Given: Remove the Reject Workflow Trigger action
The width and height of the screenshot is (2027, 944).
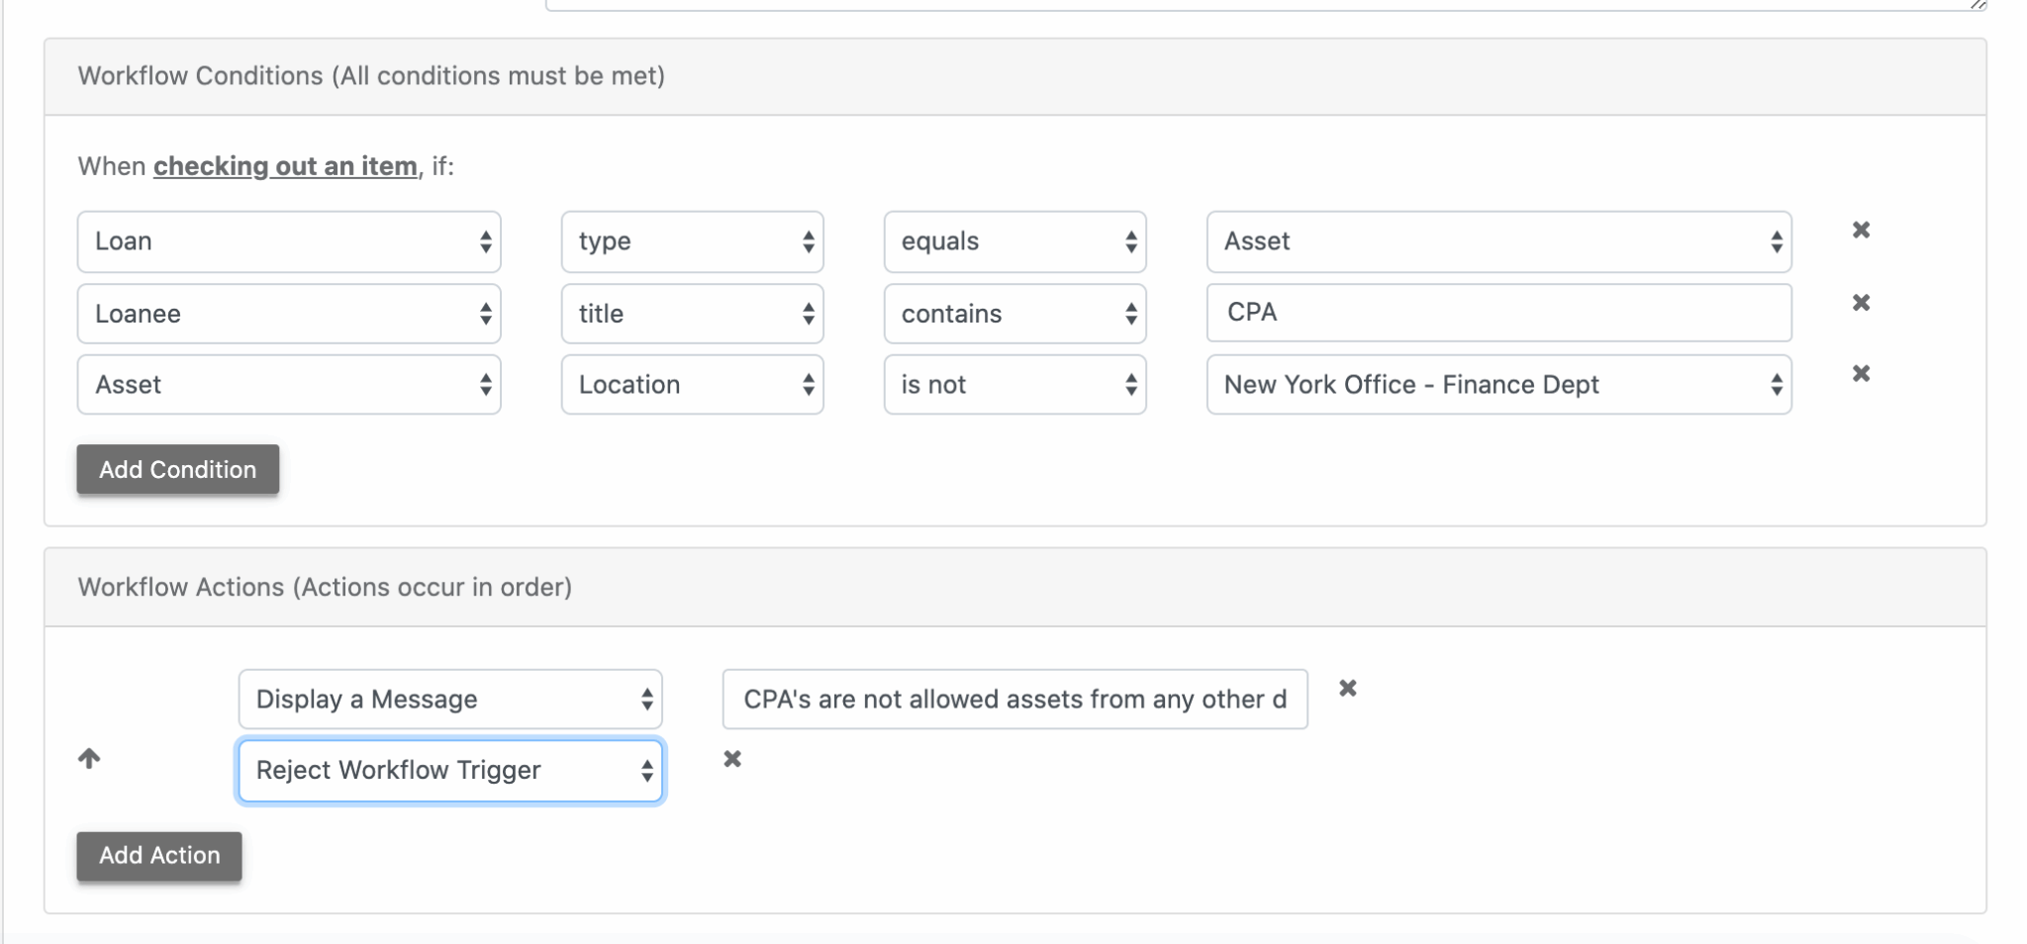Looking at the screenshot, I should 731,759.
